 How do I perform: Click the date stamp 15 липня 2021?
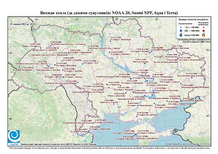23,24
